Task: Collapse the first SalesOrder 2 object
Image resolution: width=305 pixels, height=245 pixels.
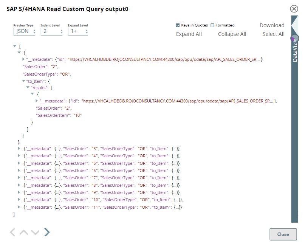Action: tap(19, 53)
